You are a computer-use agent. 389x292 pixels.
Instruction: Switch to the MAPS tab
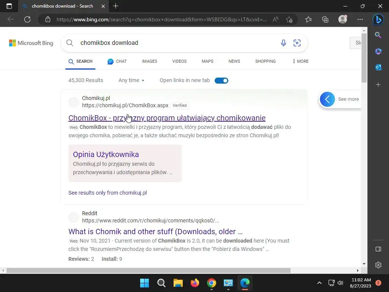point(207,61)
